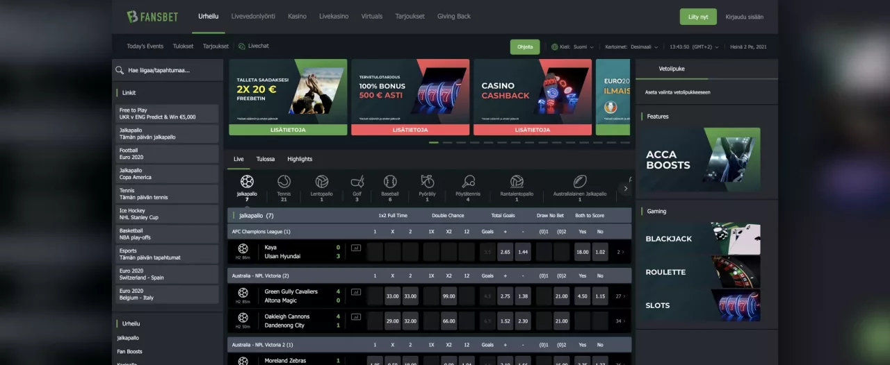Open statistics icon for Green Gully Cavaliers match
Screen dimensions: 890x365
click(x=356, y=292)
